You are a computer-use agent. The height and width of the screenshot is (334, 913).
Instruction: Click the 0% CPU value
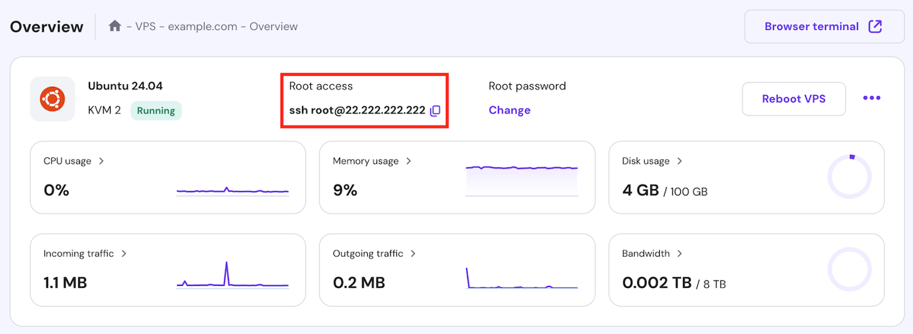coord(57,190)
